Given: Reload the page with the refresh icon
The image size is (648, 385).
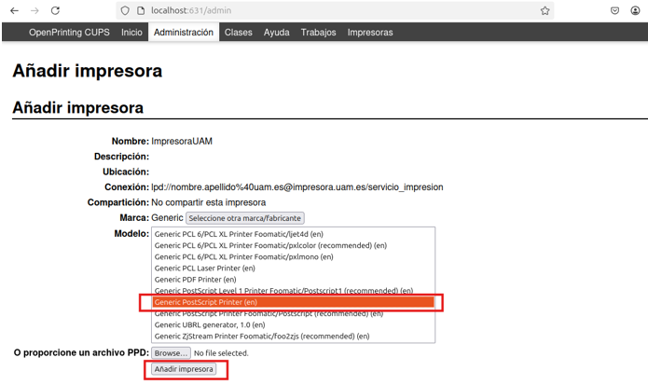Looking at the screenshot, I should click(55, 11).
